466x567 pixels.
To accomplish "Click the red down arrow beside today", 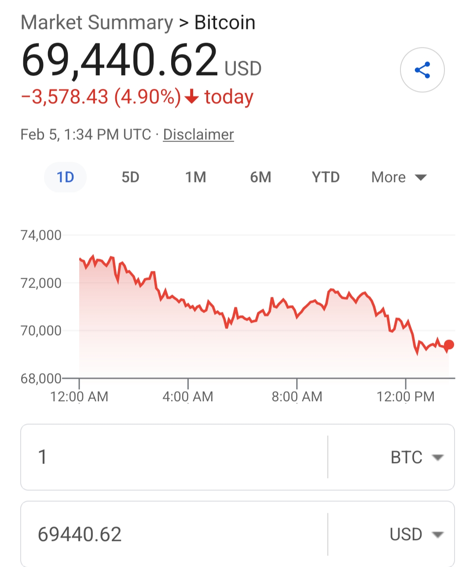I will 191,96.
